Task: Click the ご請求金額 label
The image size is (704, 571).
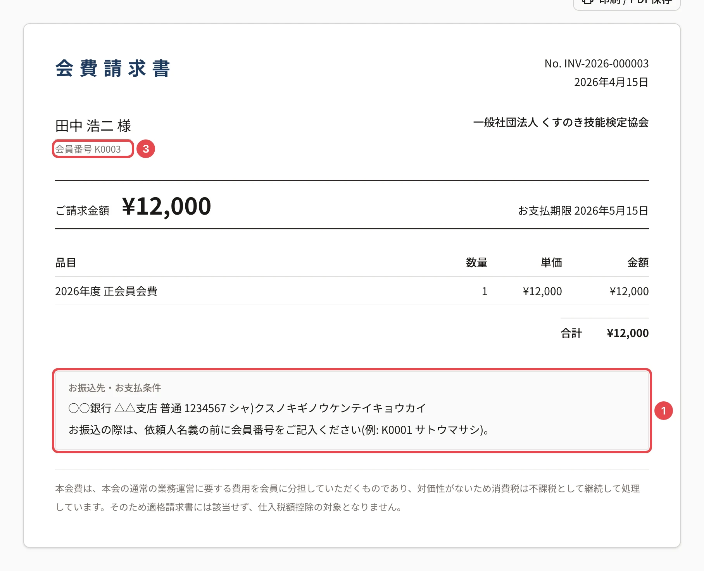Action: pos(82,211)
